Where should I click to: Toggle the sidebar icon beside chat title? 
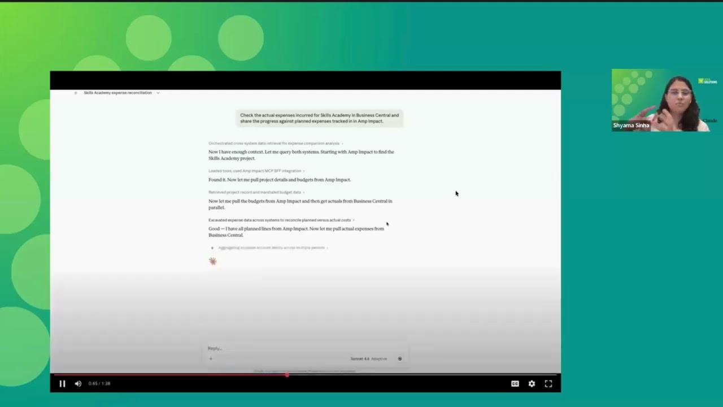(x=75, y=93)
